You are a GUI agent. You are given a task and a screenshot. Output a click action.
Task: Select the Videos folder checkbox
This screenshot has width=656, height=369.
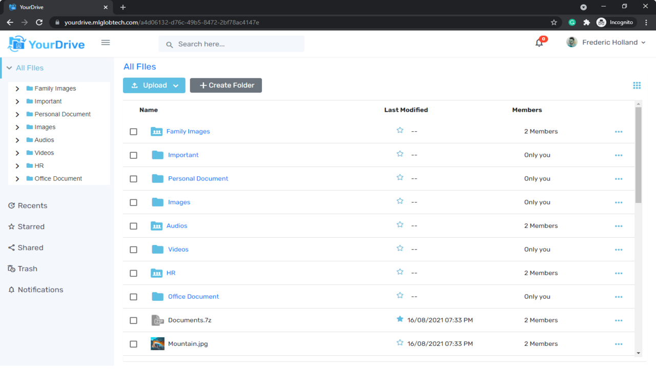coord(134,250)
